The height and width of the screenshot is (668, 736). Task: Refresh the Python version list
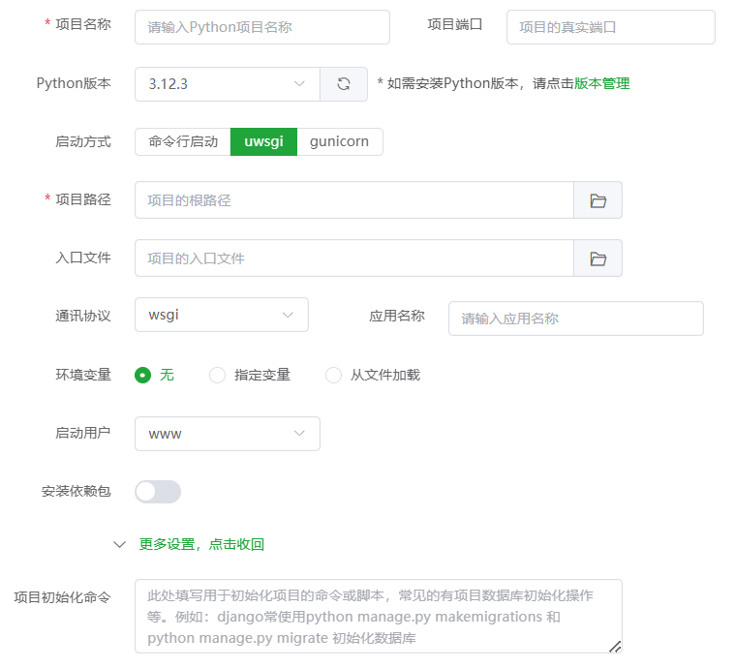344,84
